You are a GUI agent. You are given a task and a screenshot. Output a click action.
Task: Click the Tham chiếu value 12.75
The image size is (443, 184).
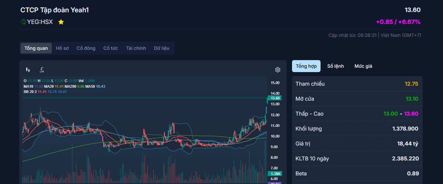click(411, 84)
